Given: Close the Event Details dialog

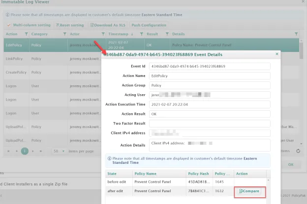Looking at the screenshot, I should pos(277,54).
